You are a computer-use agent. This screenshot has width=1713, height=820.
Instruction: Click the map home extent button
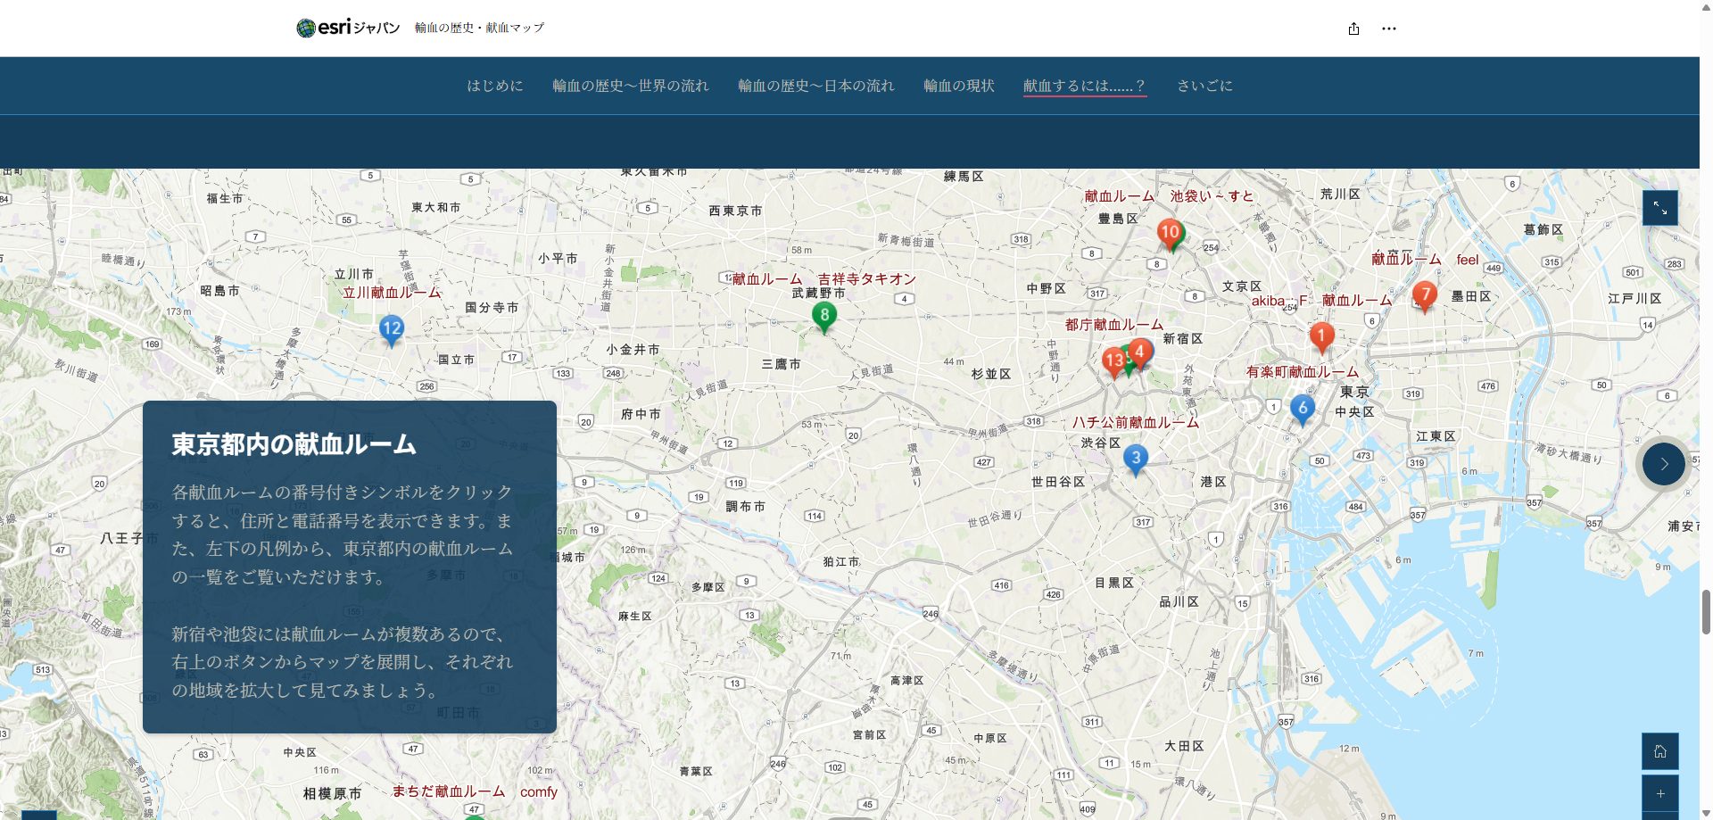(x=1659, y=751)
